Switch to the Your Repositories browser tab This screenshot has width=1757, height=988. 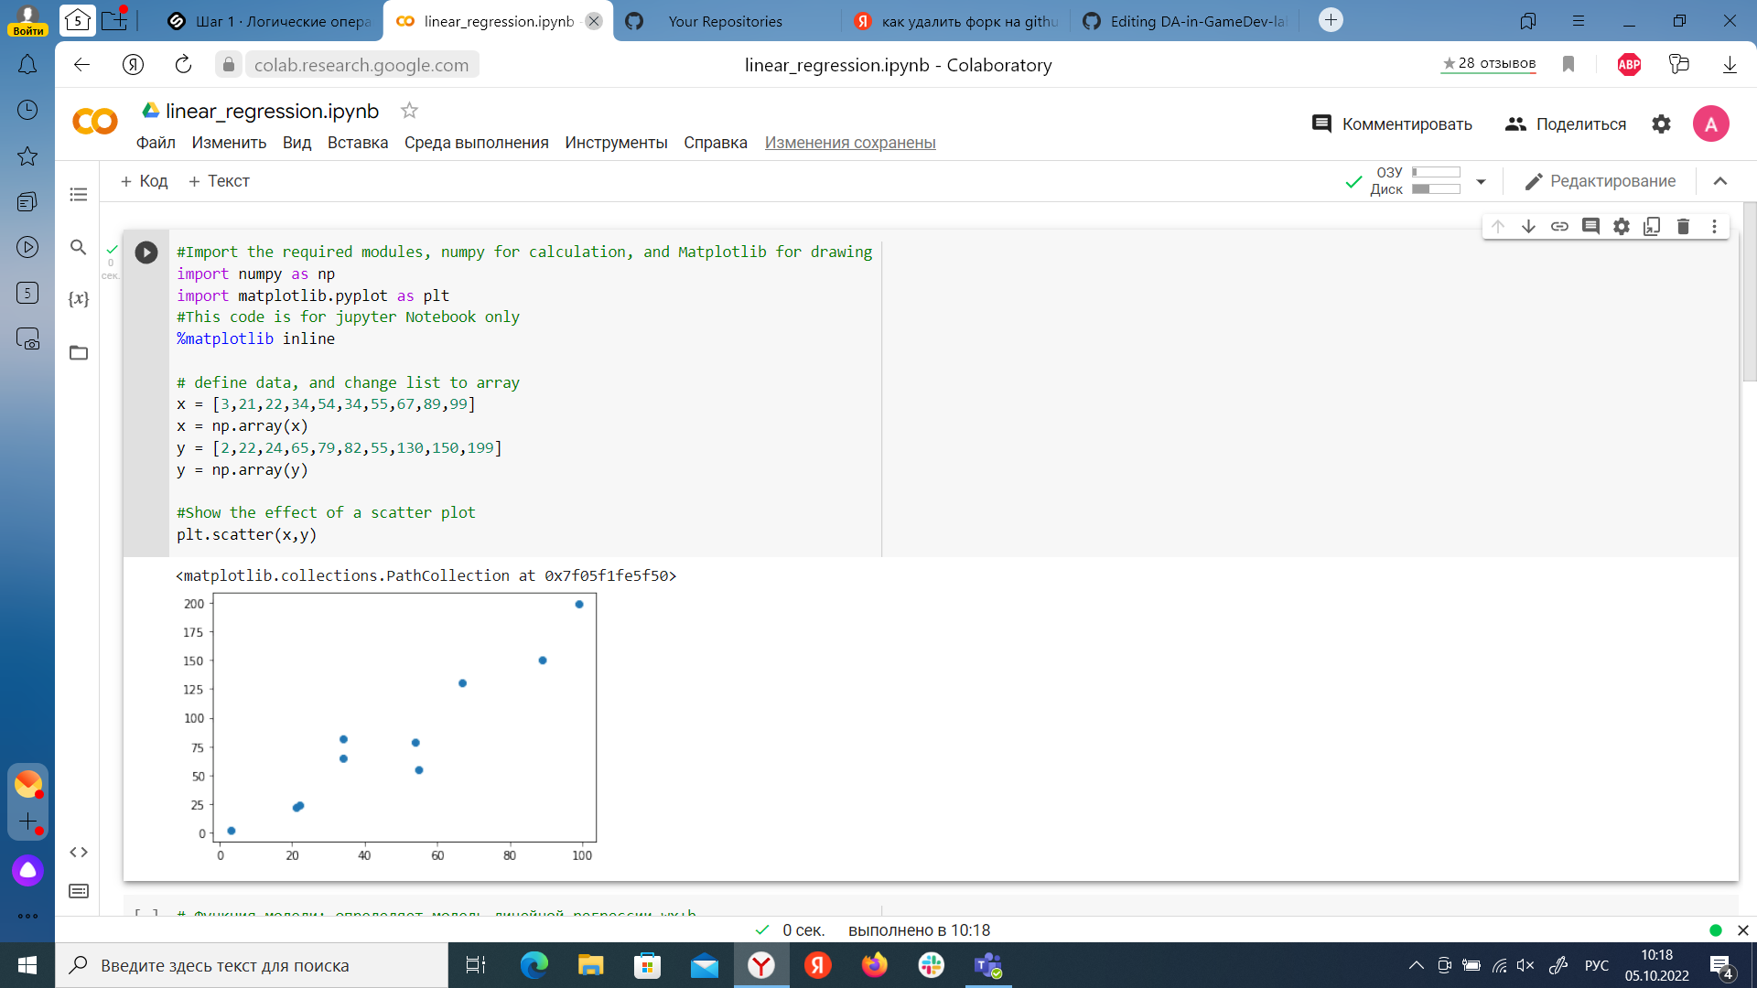tap(728, 20)
